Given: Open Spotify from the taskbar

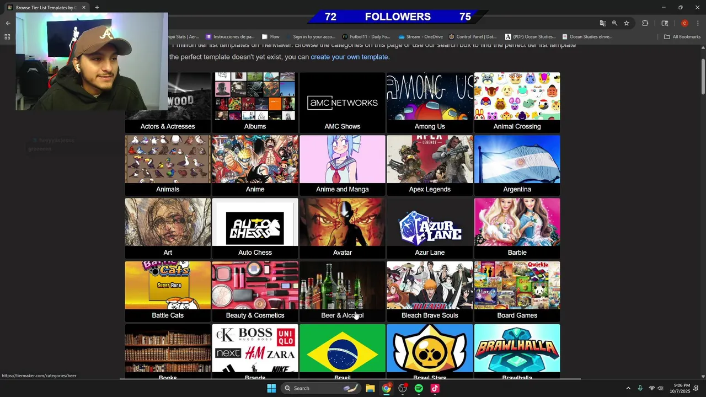Looking at the screenshot, I should pyautogui.click(x=419, y=388).
